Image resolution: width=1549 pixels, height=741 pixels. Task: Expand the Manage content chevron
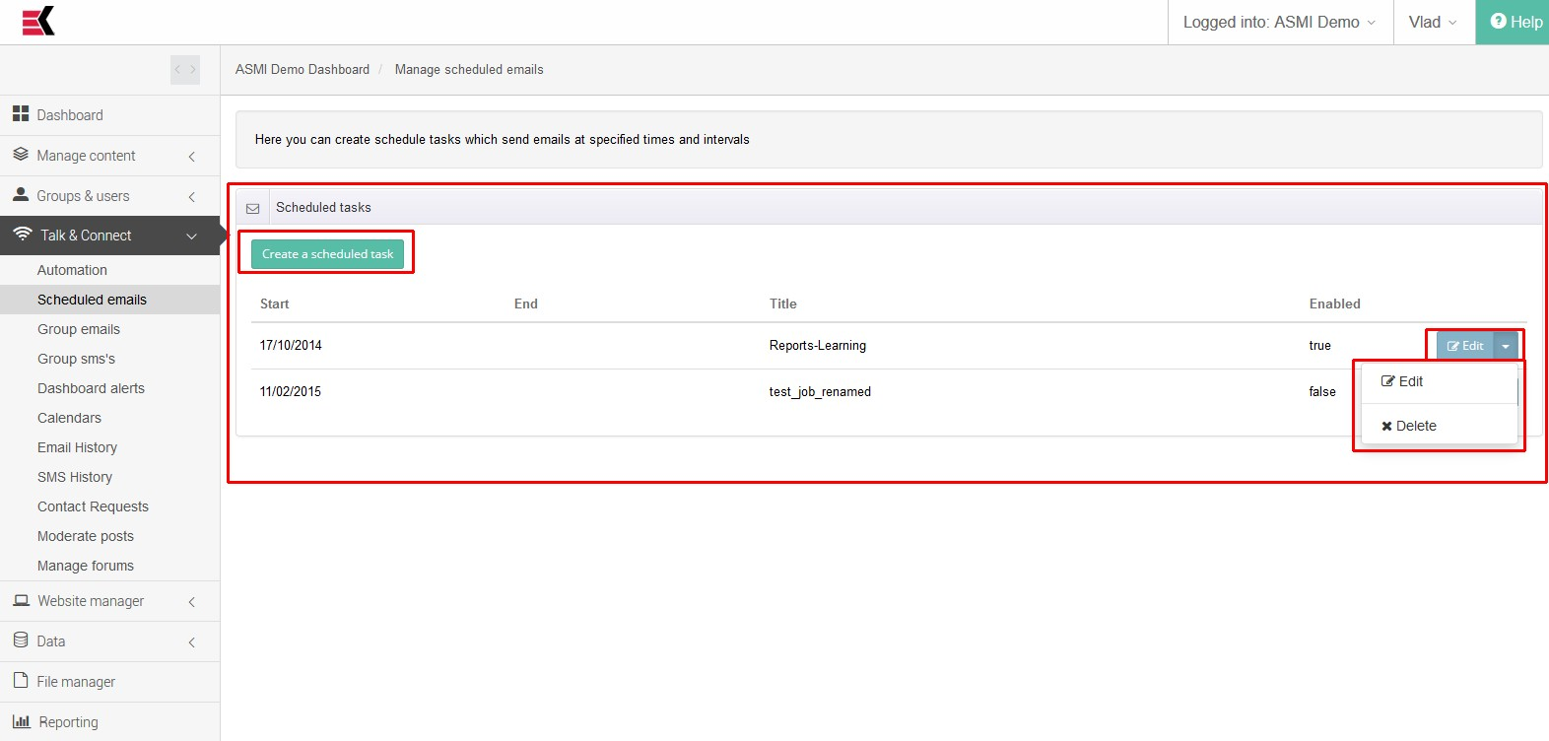pyautogui.click(x=192, y=156)
